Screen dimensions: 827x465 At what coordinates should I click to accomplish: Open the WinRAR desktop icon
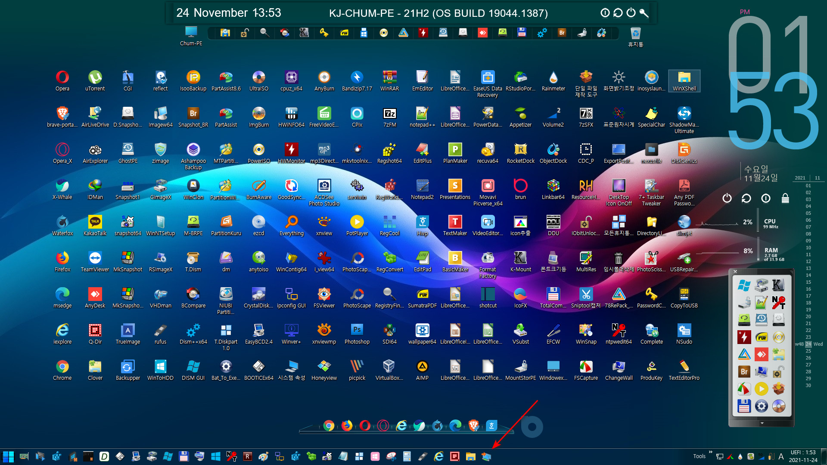tap(389, 81)
